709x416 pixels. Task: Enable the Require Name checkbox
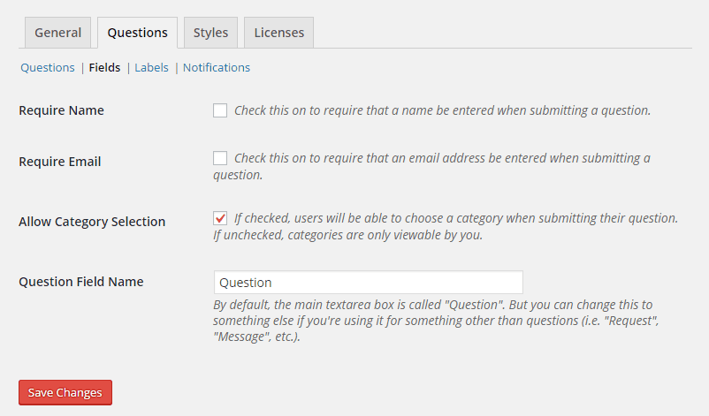coord(220,111)
